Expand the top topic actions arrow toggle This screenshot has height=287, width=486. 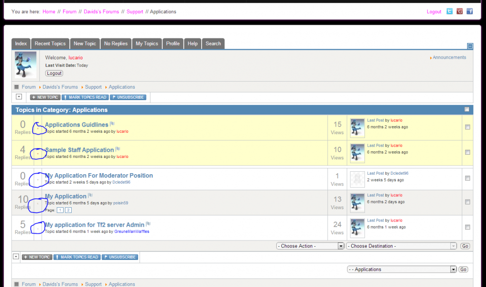[x=19, y=97]
